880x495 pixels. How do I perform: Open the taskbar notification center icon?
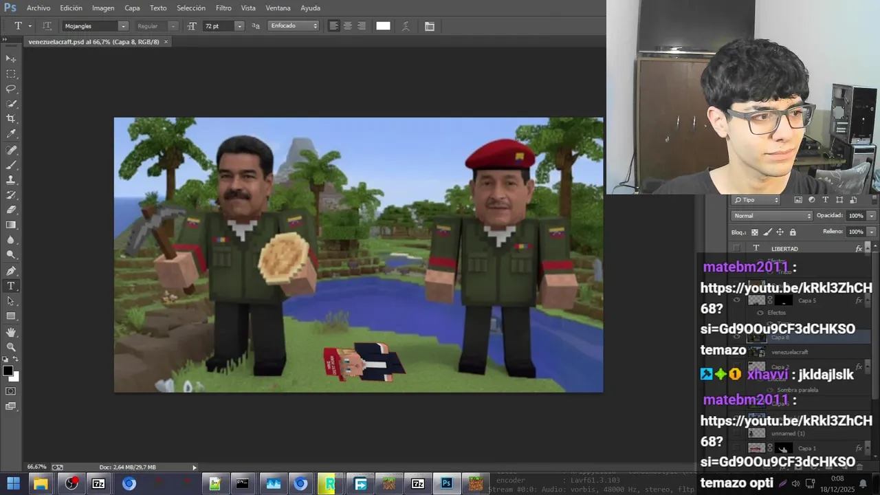tap(863, 483)
